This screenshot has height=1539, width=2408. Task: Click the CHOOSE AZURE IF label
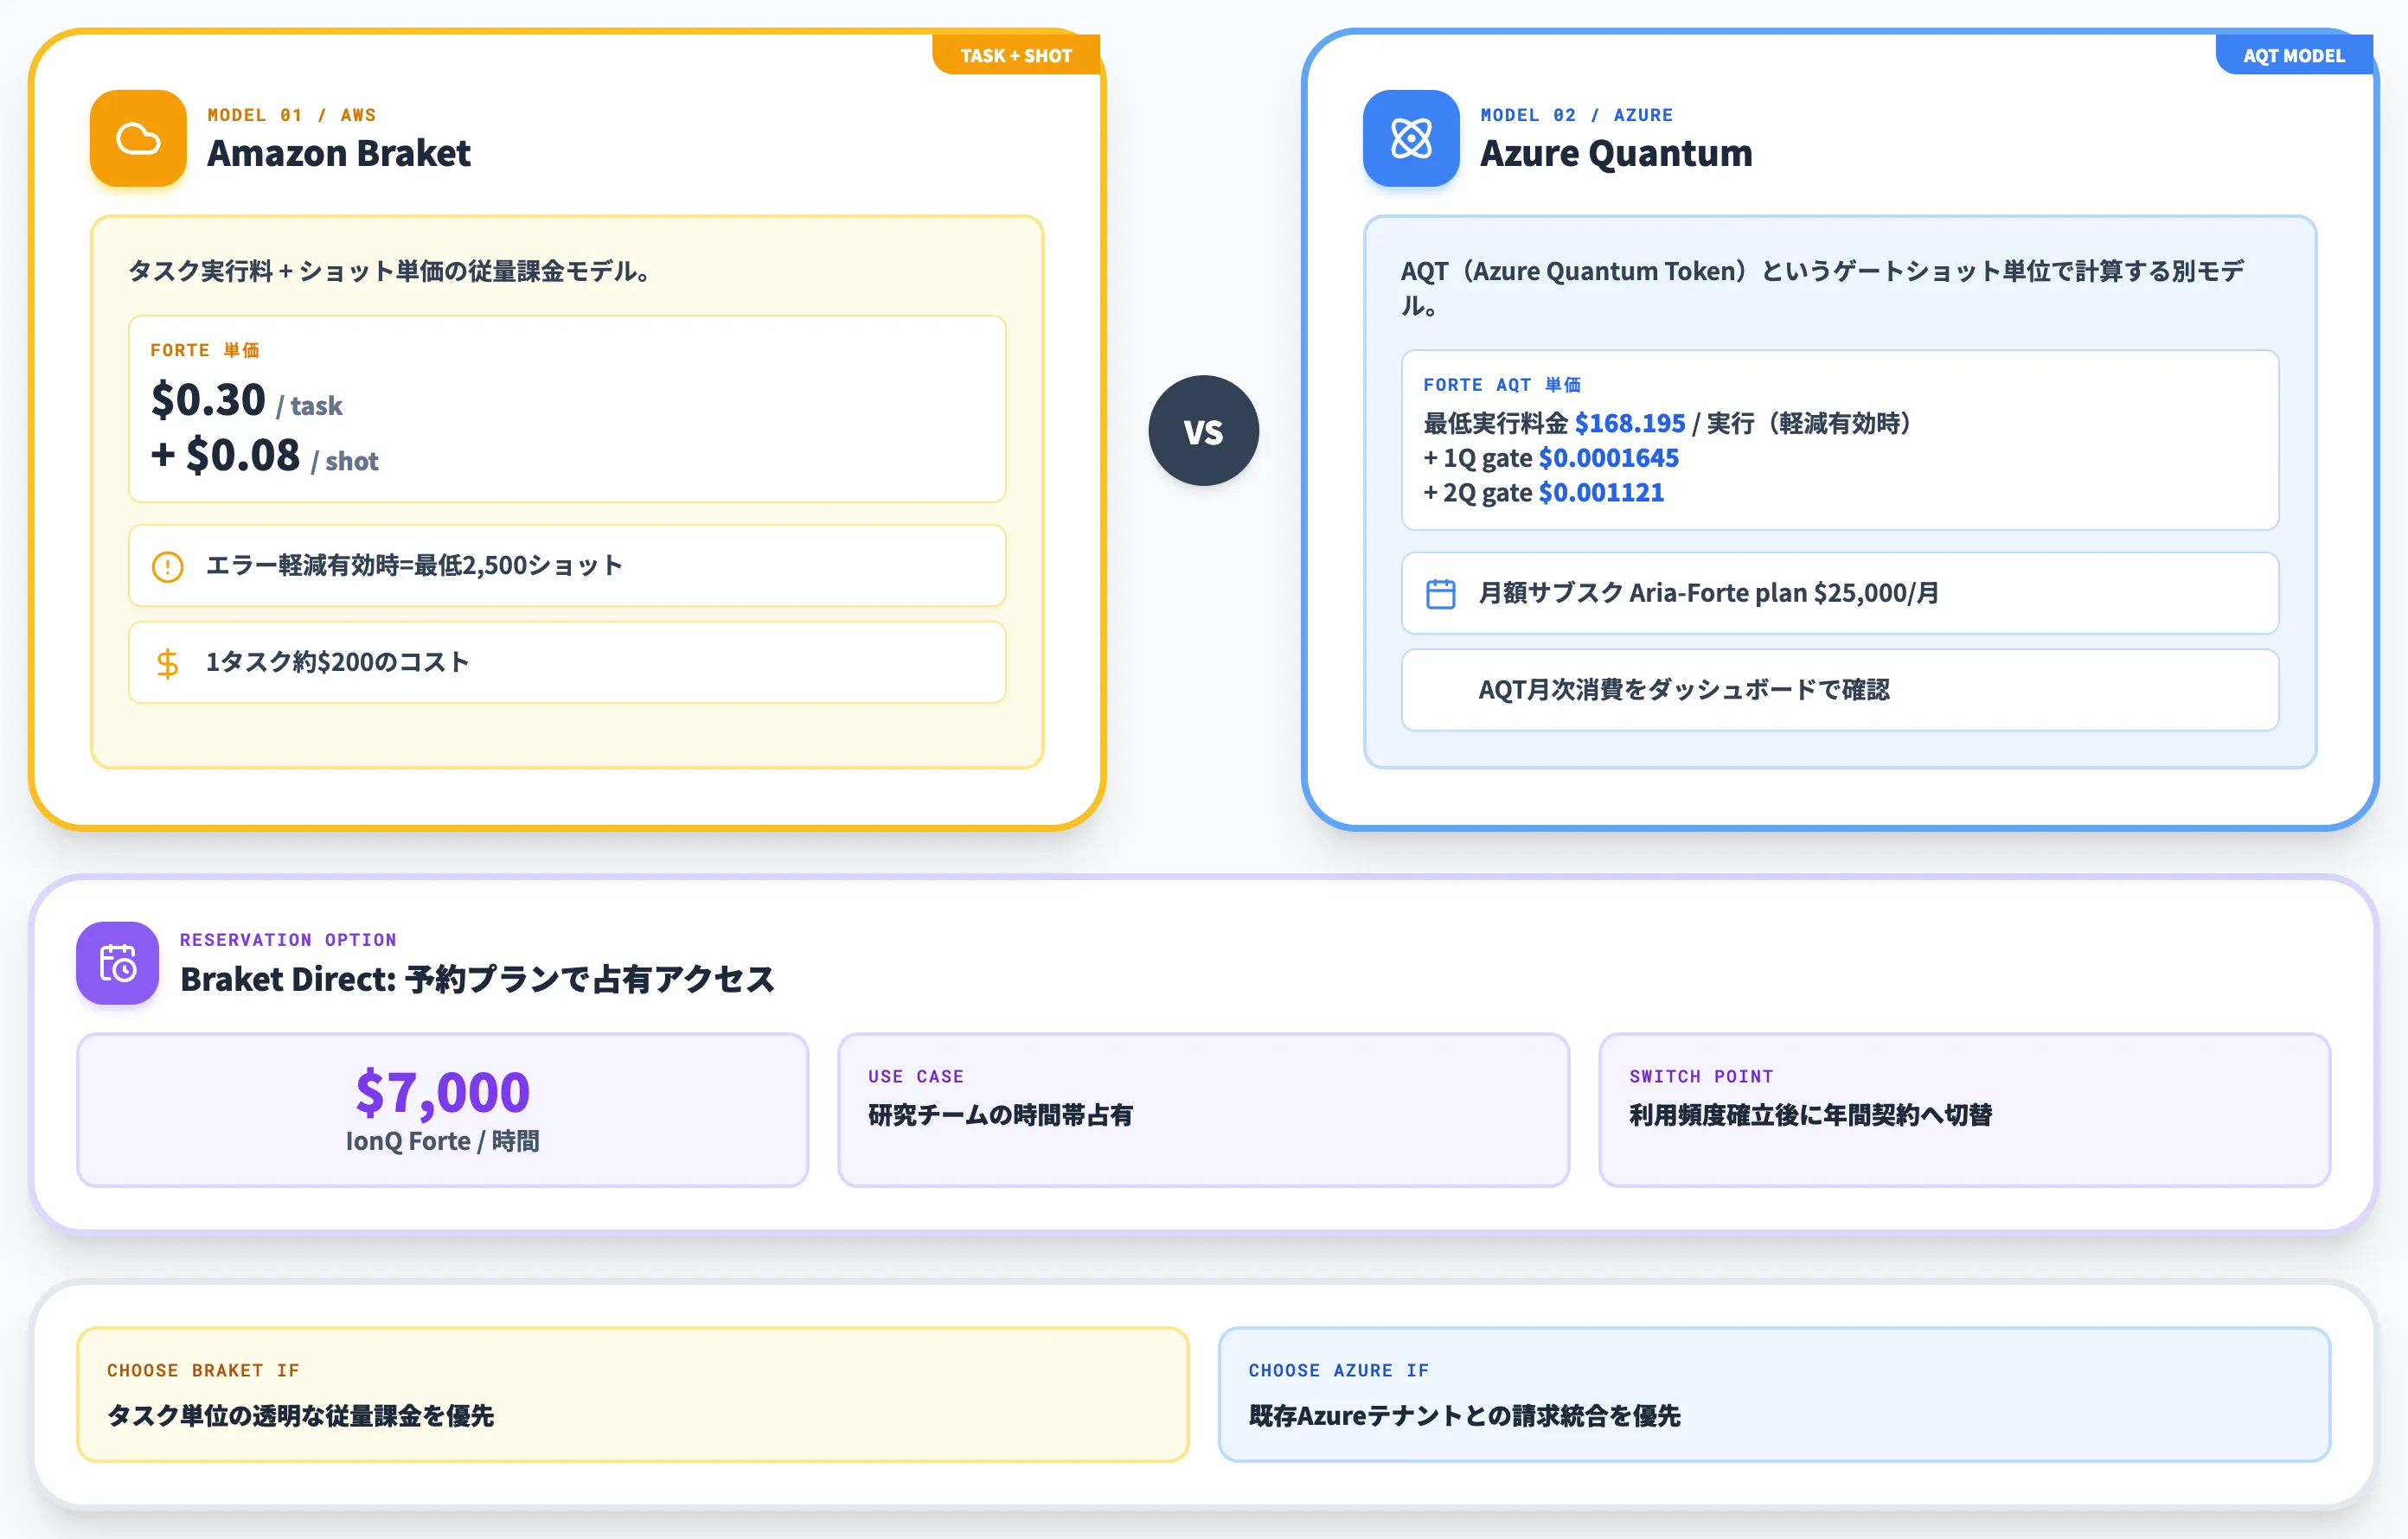(1338, 1371)
